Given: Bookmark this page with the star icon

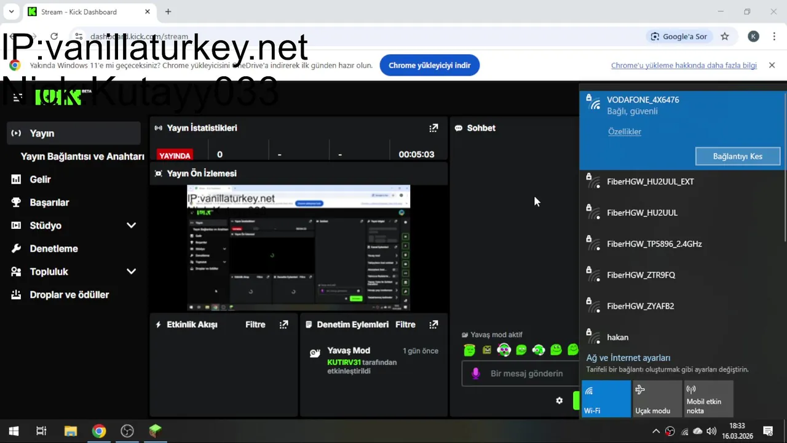Looking at the screenshot, I should [x=725, y=36].
